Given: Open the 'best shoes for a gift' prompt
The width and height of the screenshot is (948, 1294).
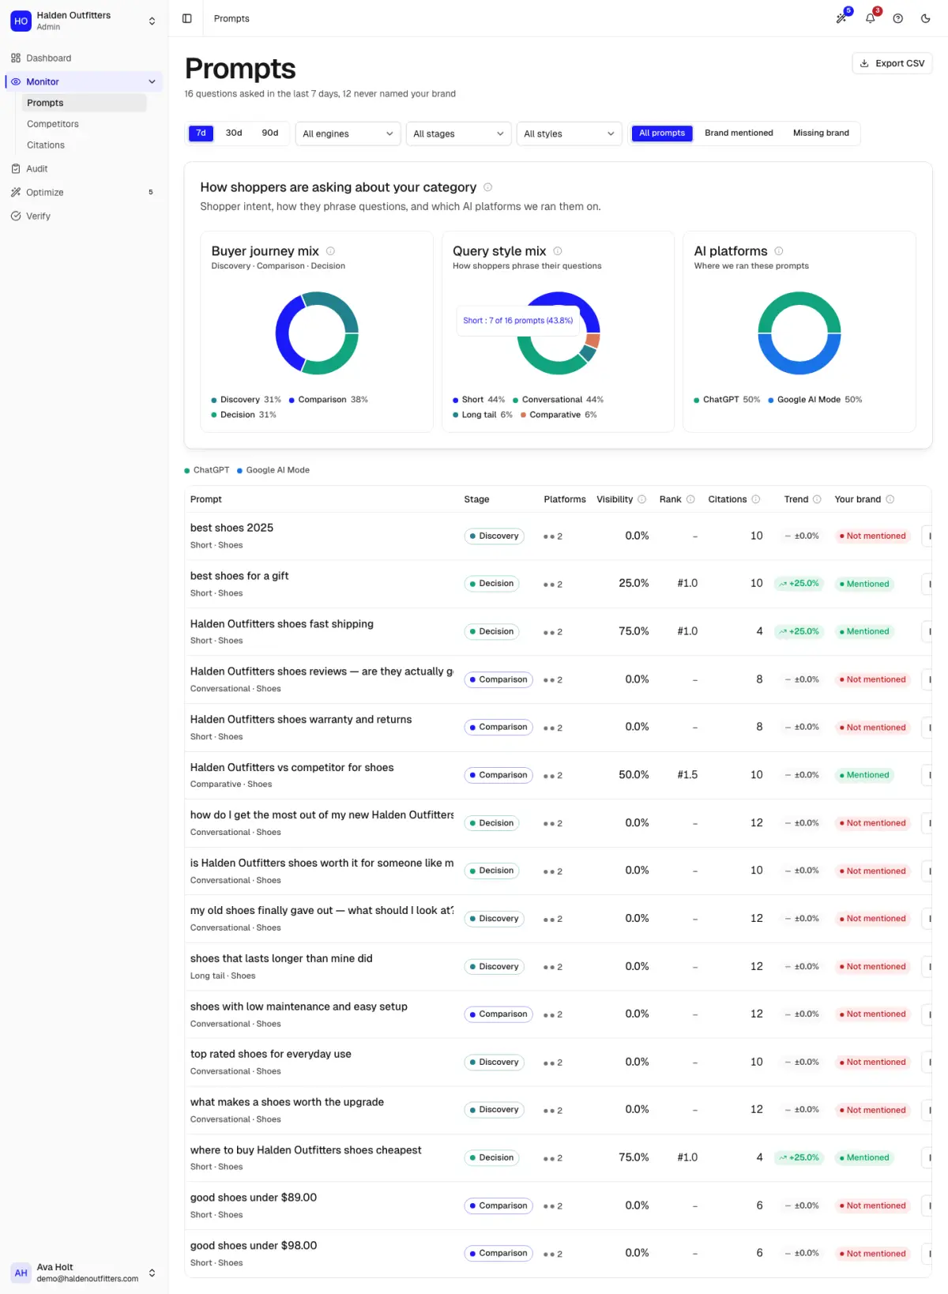Looking at the screenshot, I should [x=239, y=576].
